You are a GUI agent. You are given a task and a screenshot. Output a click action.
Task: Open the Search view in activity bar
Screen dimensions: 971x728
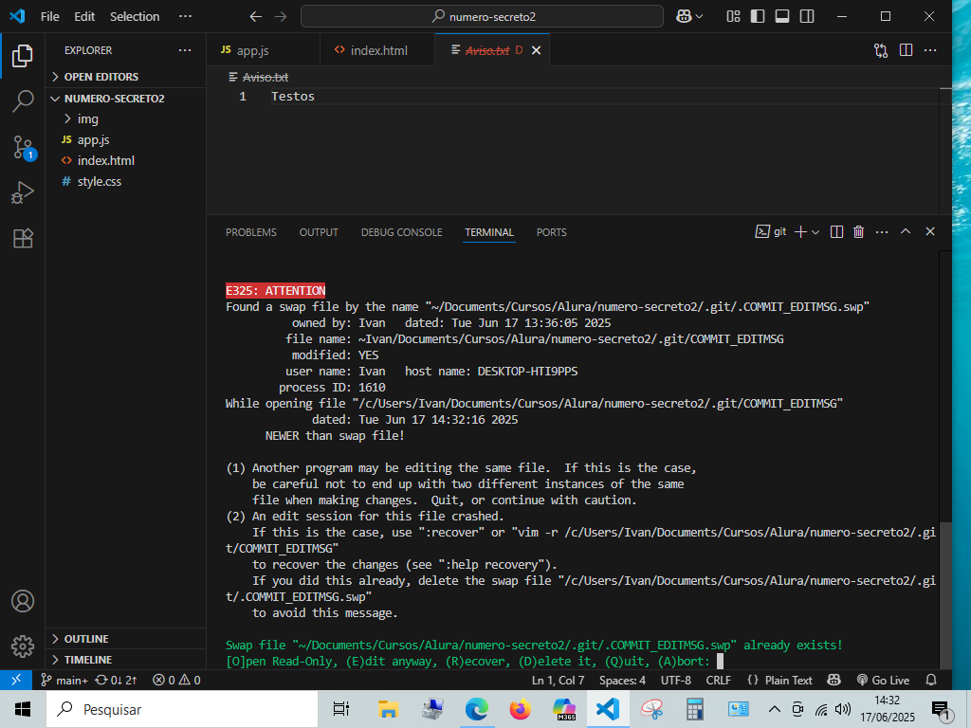[x=23, y=100]
